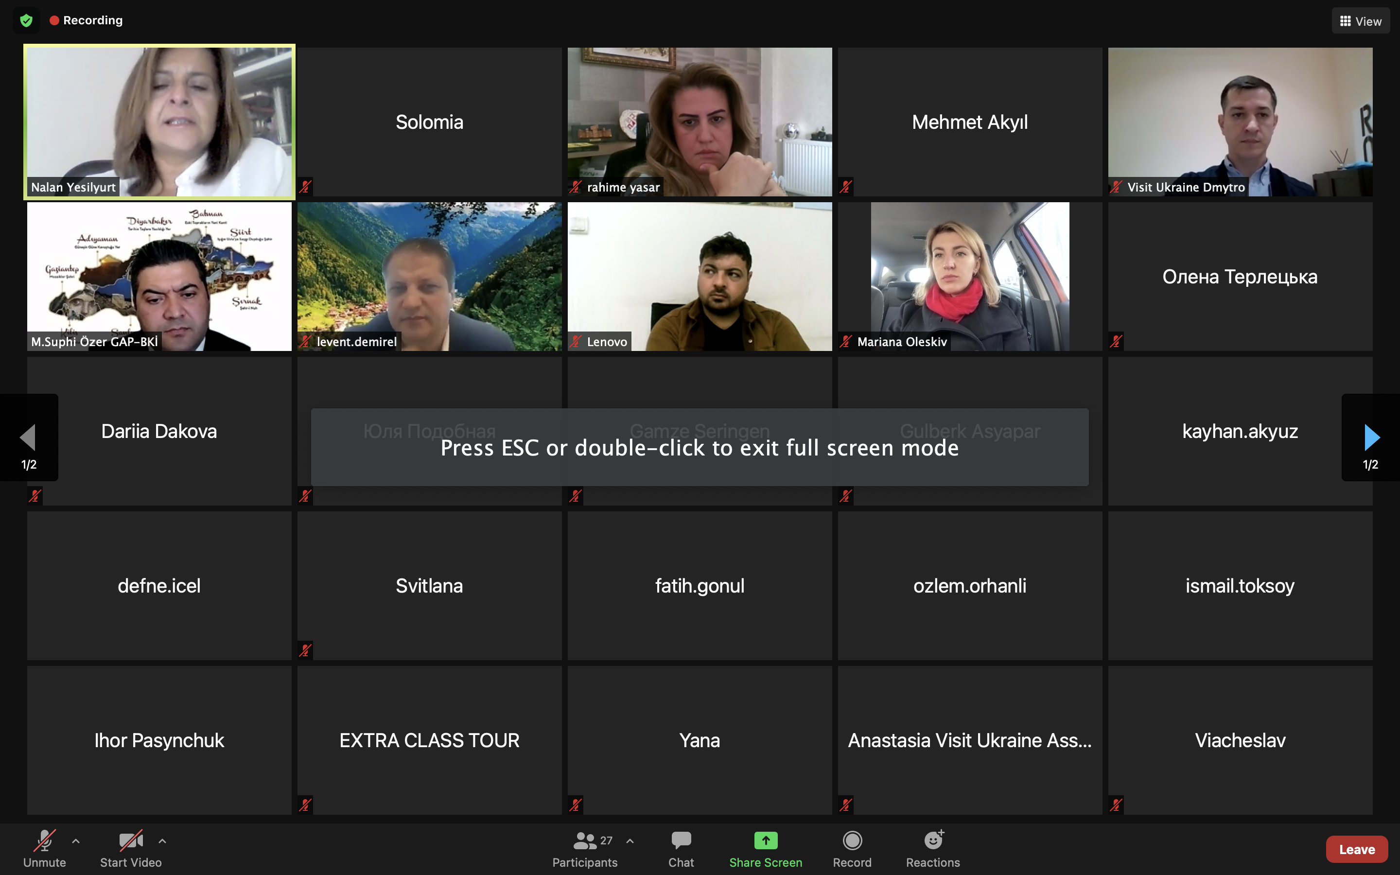1400x875 pixels.
Task: Go to next gallery page with right arrow
Action: click(x=1371, y=437)
